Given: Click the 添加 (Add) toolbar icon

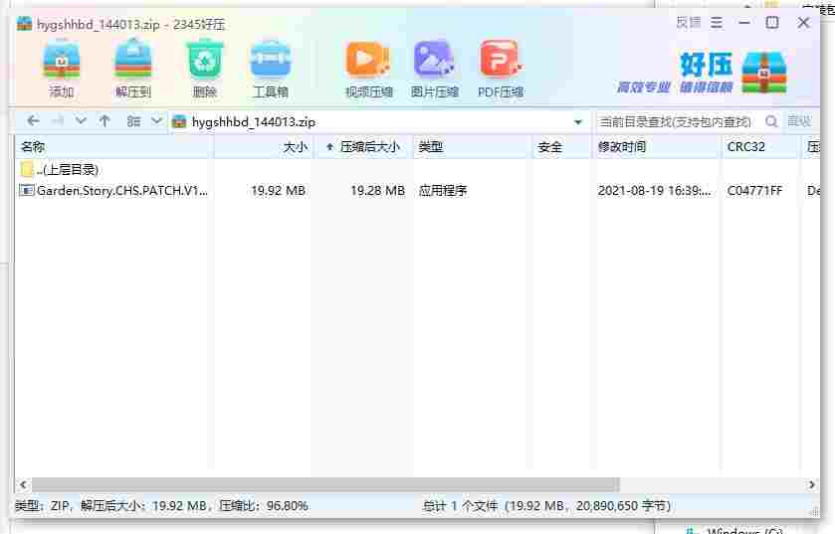Looking at the screenshot, I should 62,59.
